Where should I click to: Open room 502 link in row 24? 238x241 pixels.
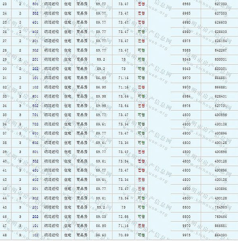pos(35,13)
